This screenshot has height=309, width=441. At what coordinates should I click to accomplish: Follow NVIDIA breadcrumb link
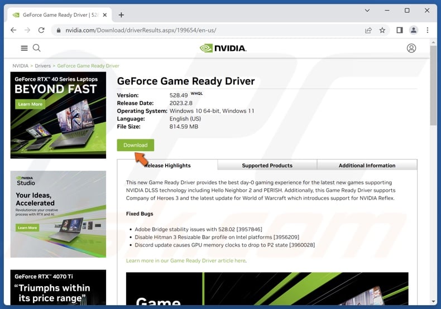[20, 66]
